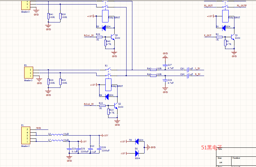Image resolution: width=256 pixels, height=167 pixels.
Task: Select resistor R2 1K symbol
Action: 219,37
